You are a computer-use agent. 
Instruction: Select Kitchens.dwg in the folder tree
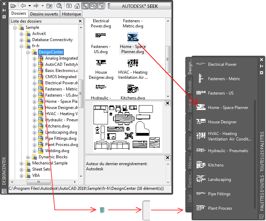(x=57, y=126)
